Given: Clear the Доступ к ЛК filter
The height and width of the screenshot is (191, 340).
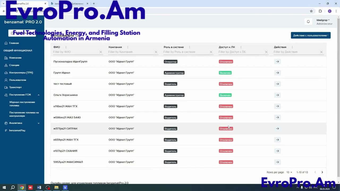Looking at the screenshot, I should [x=266, y=52].
